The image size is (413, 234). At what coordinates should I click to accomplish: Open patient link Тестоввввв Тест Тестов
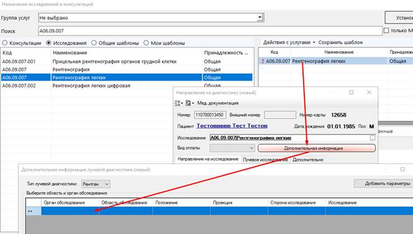[232, 126]
